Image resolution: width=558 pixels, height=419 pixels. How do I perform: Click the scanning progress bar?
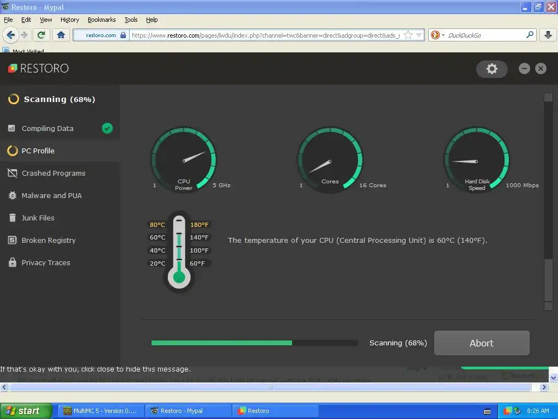(x=254, y=343)
